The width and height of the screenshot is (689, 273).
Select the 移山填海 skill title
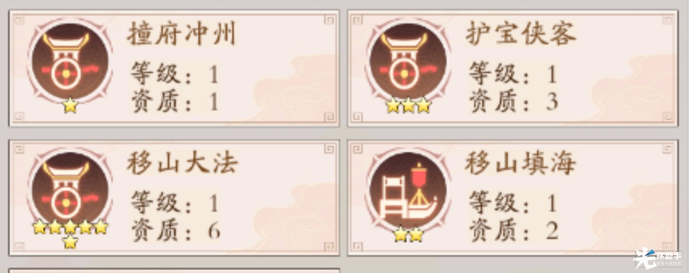[520, 163]
